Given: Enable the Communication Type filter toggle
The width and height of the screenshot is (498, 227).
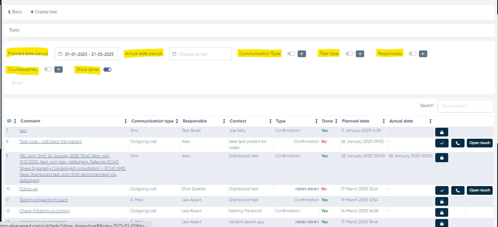Looking at the screenshot, I should click(x=291, y=54).
